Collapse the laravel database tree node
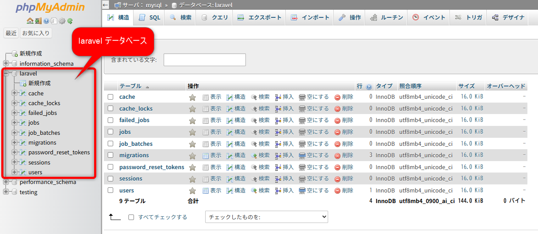The image size is (538, 234). [6, 74]
